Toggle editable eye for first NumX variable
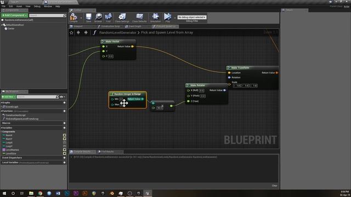The width and height of the screenshot is (351, 197). [x=65, y=135]
